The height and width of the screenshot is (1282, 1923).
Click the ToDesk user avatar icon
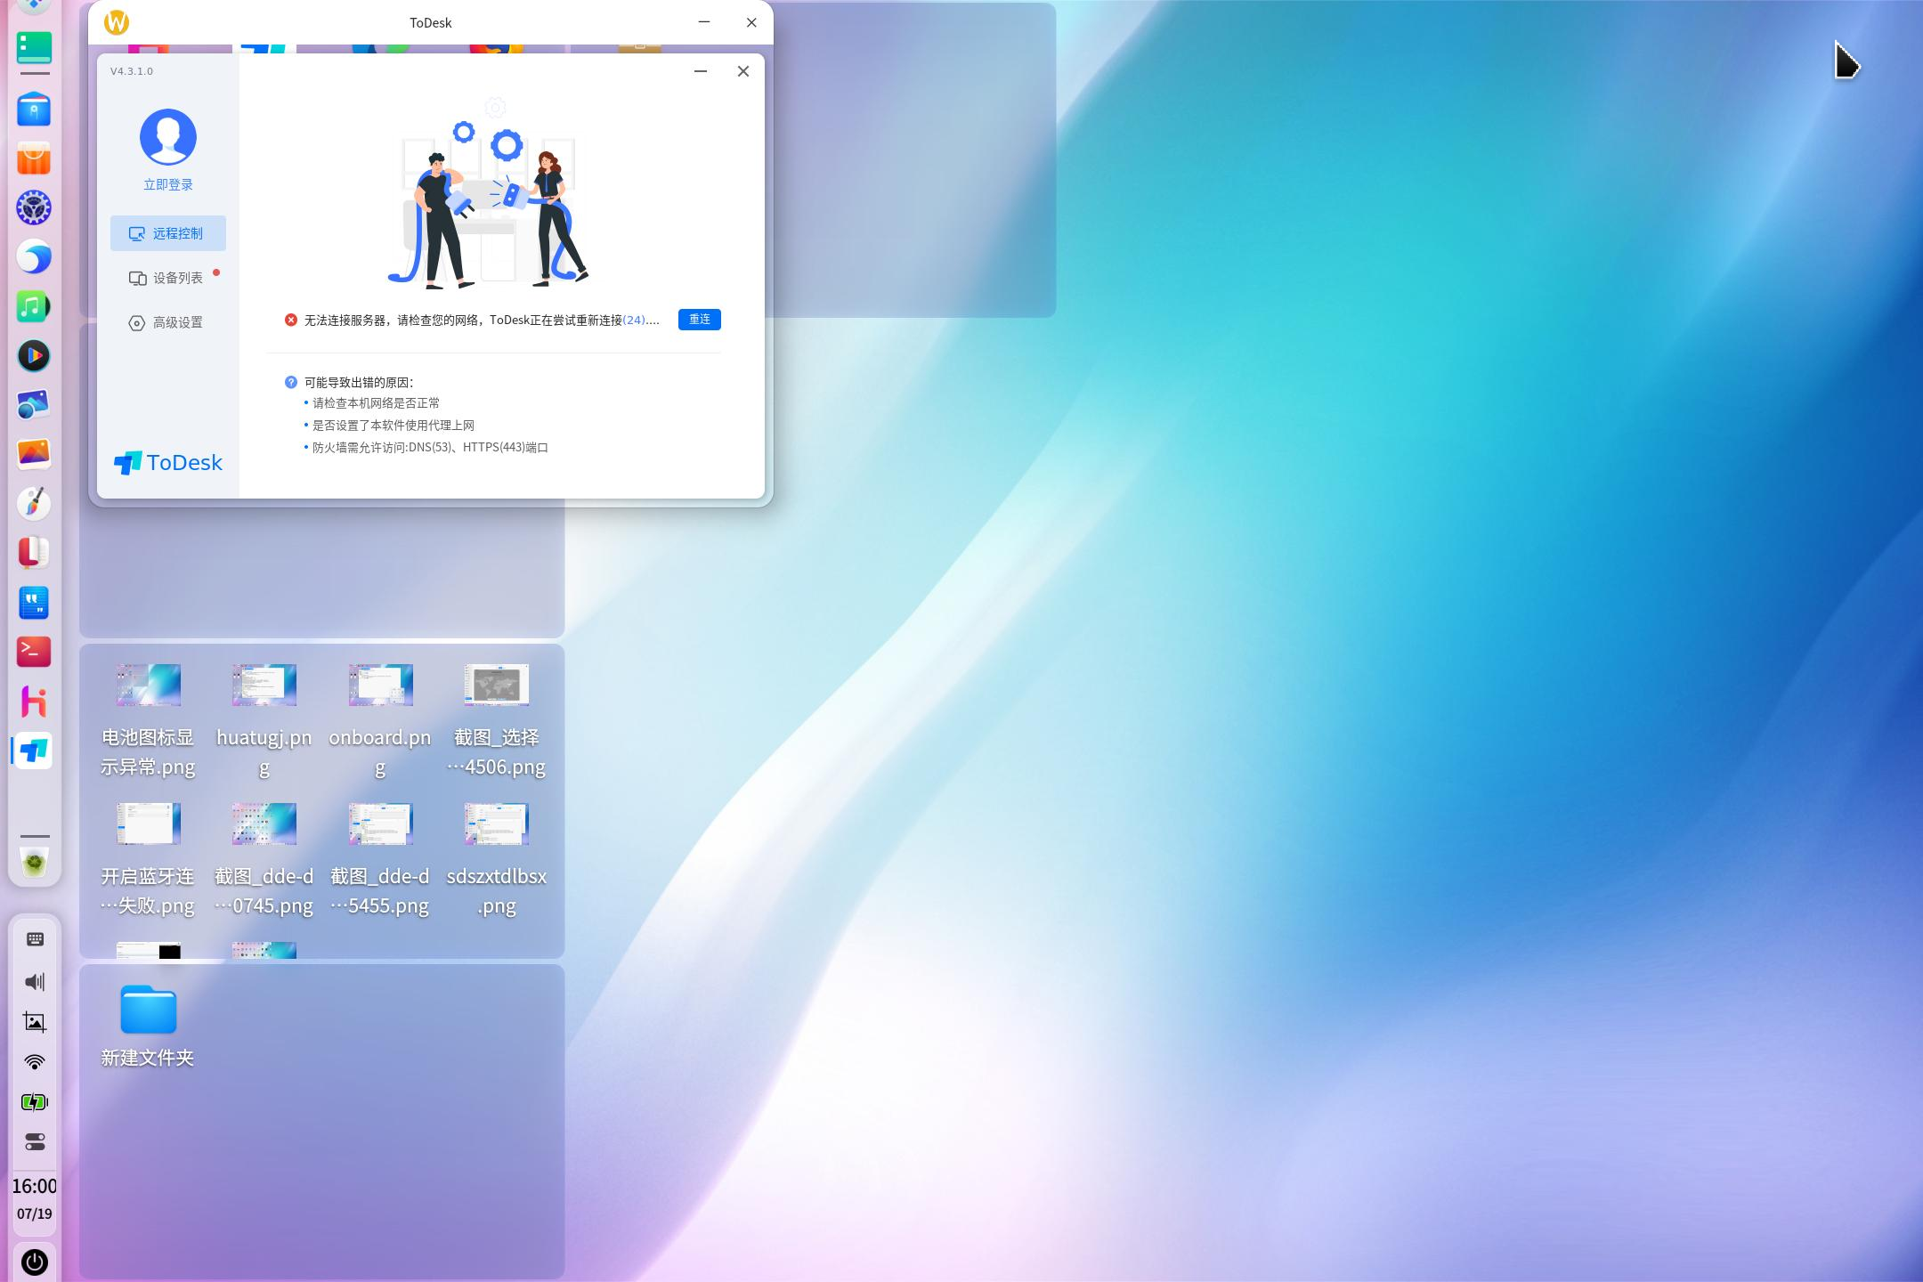coord(168,135)
